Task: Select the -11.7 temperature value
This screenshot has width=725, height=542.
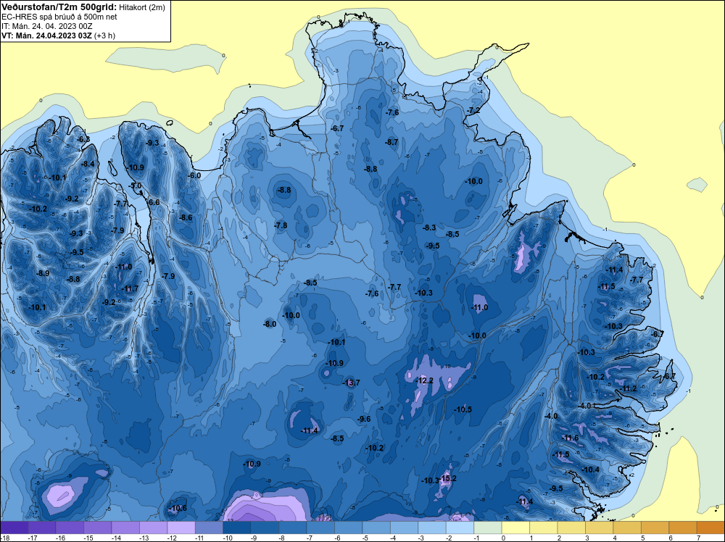Action: point(130,289)
